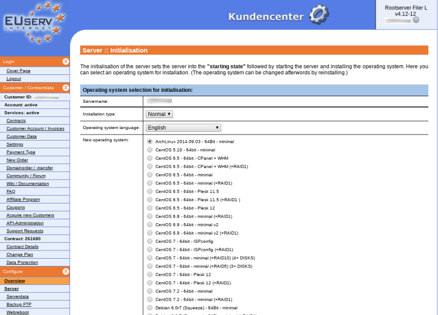The image size is (438, 315).
Task: Click the Logout link
Action: 14,79
